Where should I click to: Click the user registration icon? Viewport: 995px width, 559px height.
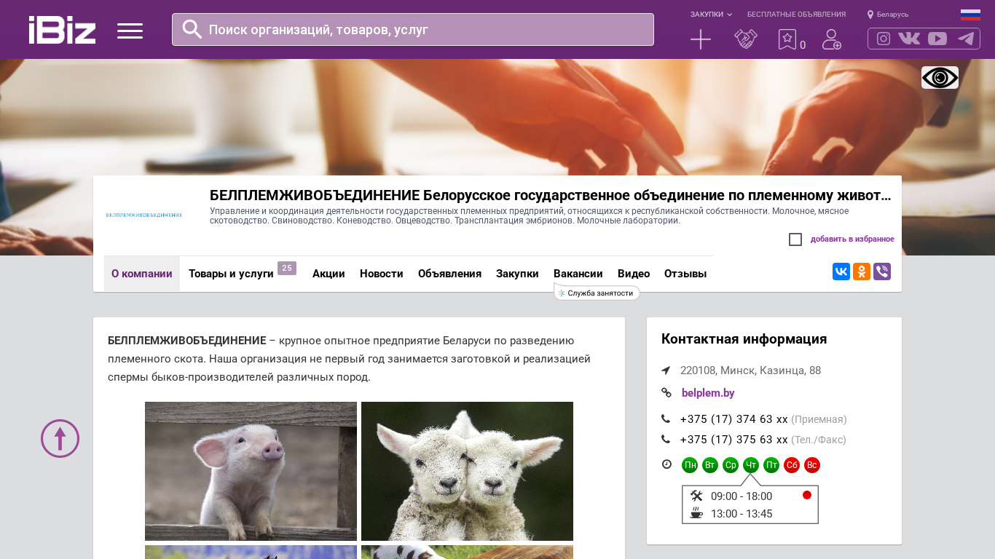pyautogui.click(x=832, y=39)
